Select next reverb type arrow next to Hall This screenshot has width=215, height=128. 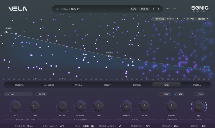click(x=8, y=94)
